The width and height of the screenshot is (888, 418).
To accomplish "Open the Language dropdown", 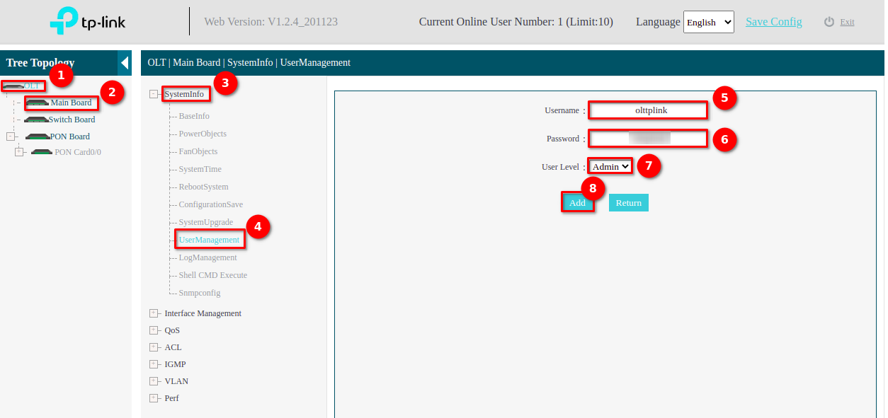I will pos(708,22).
